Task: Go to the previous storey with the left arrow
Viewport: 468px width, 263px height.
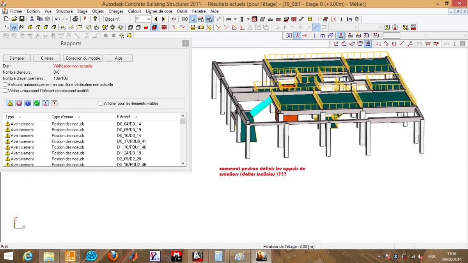Action: point(156,19)
